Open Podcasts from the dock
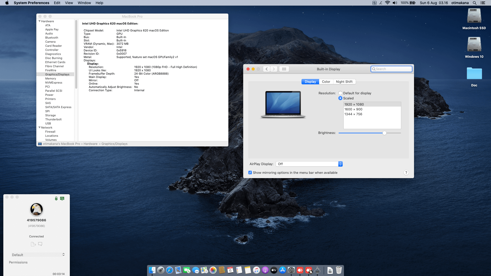Viewport: 491px width, 276px height. tap(265, 270)
